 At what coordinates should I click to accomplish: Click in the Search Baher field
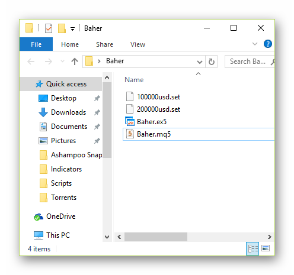coord(247,62)
